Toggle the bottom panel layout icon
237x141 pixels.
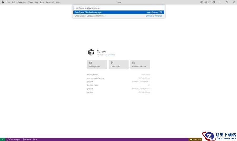206,2
